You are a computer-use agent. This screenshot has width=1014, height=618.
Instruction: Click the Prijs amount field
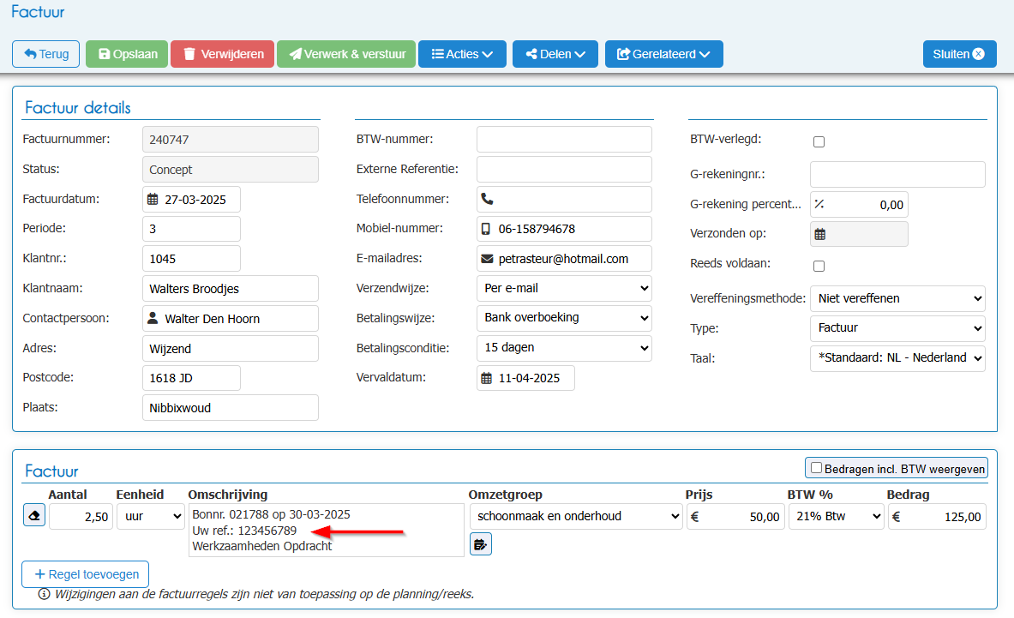click(x=735, y=517)
